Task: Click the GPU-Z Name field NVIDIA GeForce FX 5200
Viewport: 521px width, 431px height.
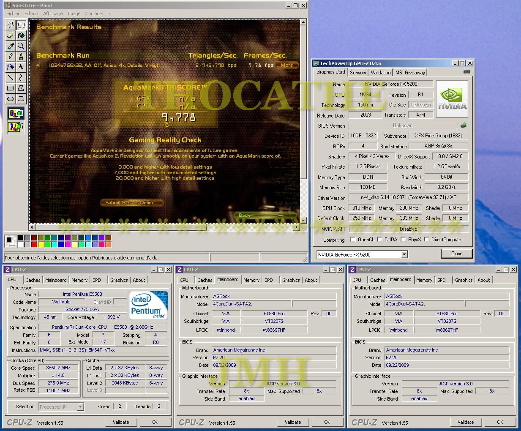Action: coord(391,84)
